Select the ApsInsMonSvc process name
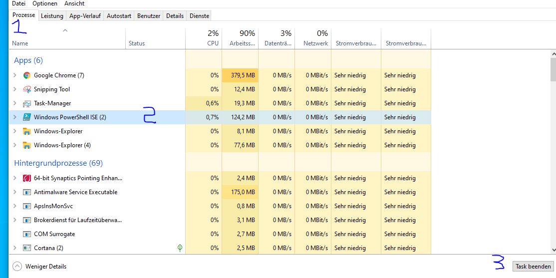This screenshot has width=556, height=278. pos(53,206)
